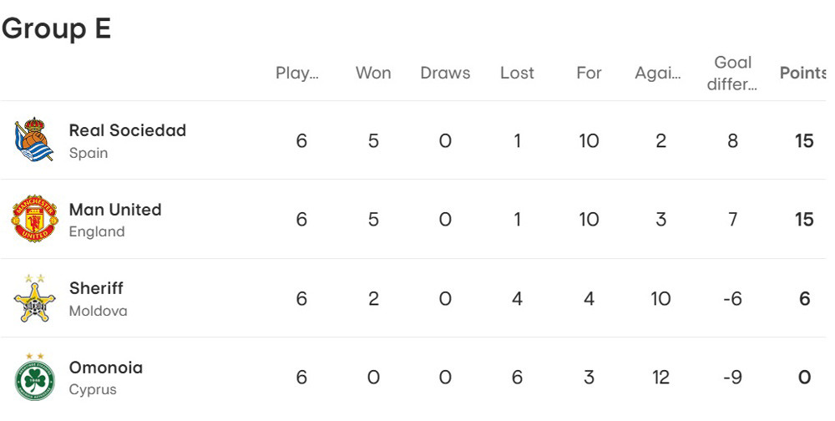Click the Sheriff club crest

point(34,298)
